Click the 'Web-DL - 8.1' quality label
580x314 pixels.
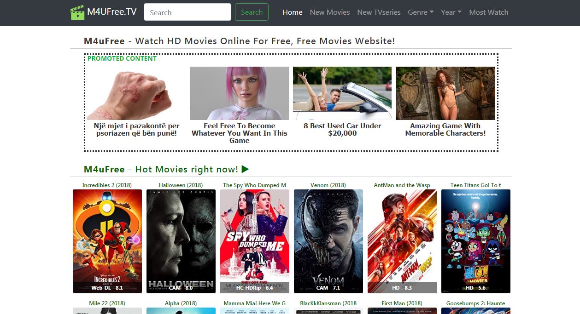[x=107, y=288]
